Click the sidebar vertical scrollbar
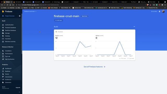 click(22, 34)
